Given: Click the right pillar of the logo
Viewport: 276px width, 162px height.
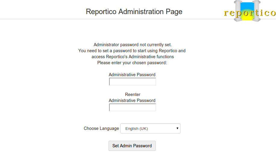Looking at the screenshot, I should point(256,11).
